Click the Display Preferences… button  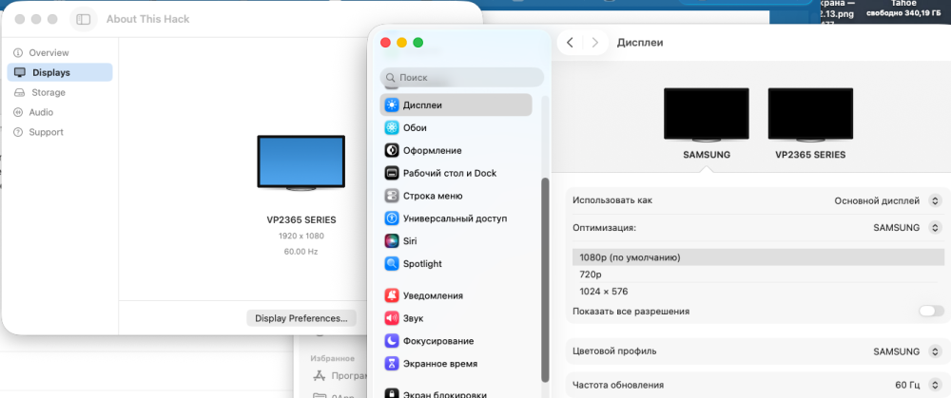[301, 318]
